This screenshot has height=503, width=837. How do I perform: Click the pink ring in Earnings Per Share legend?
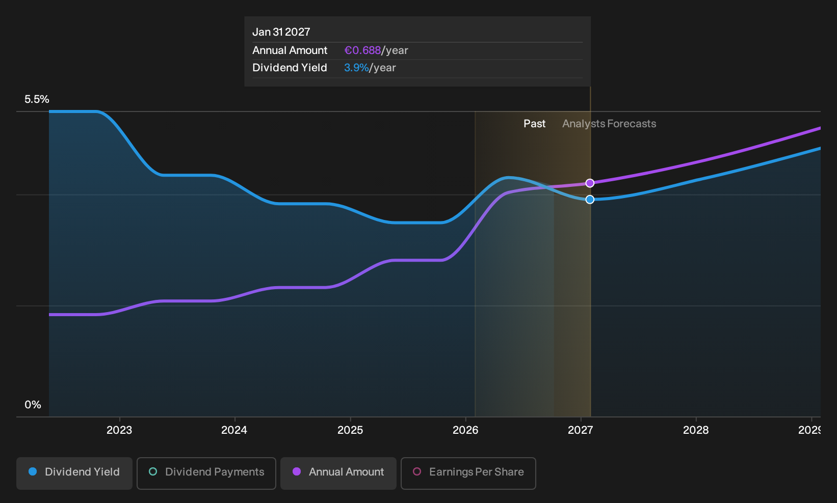417,471
